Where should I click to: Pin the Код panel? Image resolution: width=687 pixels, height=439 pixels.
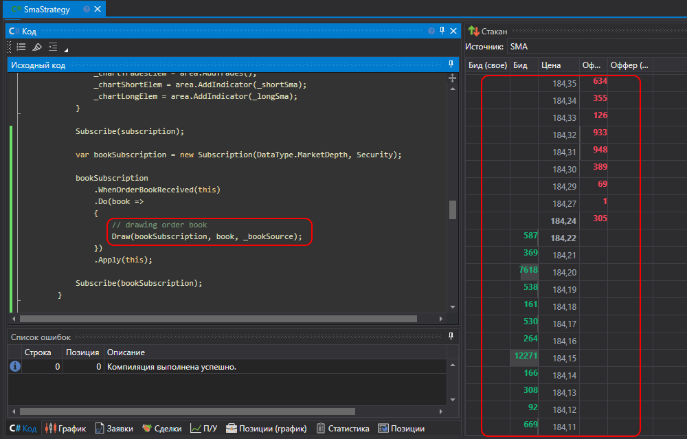[442, 31]
